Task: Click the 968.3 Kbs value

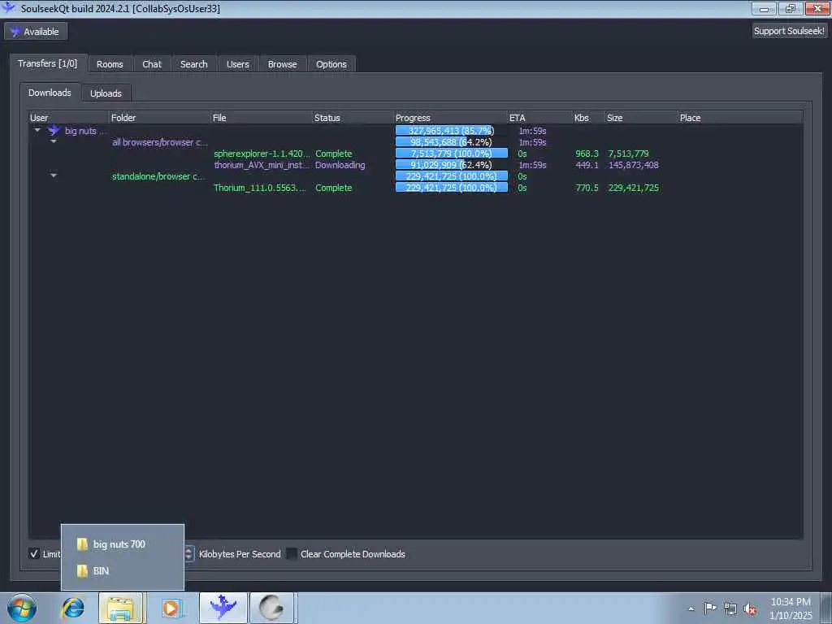Action: (587, 154)
